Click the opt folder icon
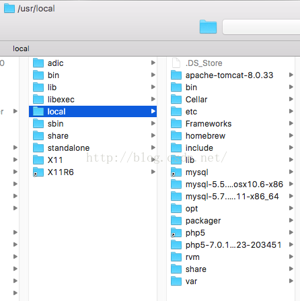The height and width of the screenshot is (301, 300). pos(176,208)
